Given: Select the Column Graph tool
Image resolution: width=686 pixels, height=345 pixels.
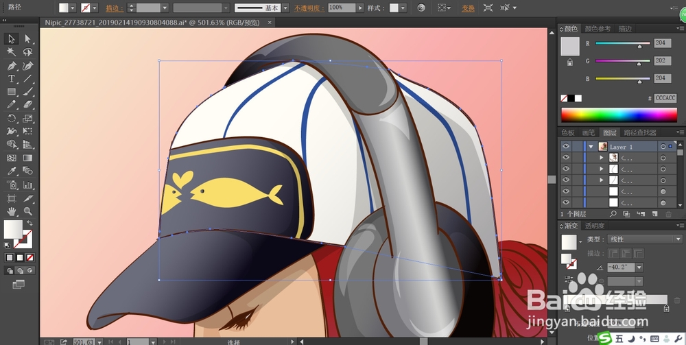Looking at the screenshot, I should [27, 185].
